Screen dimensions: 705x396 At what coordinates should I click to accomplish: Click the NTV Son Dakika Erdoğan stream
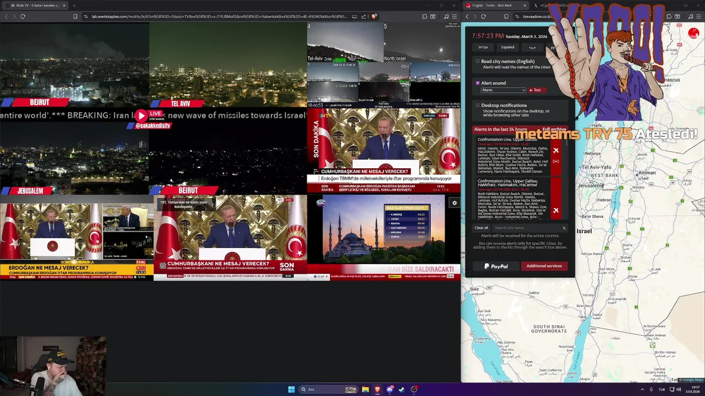click(x=383, y=151)
